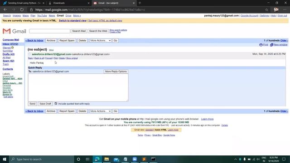Switch to the Downloads tab
Image resolution: width=290 pixels, height=163 pixels.
(68, 3)
